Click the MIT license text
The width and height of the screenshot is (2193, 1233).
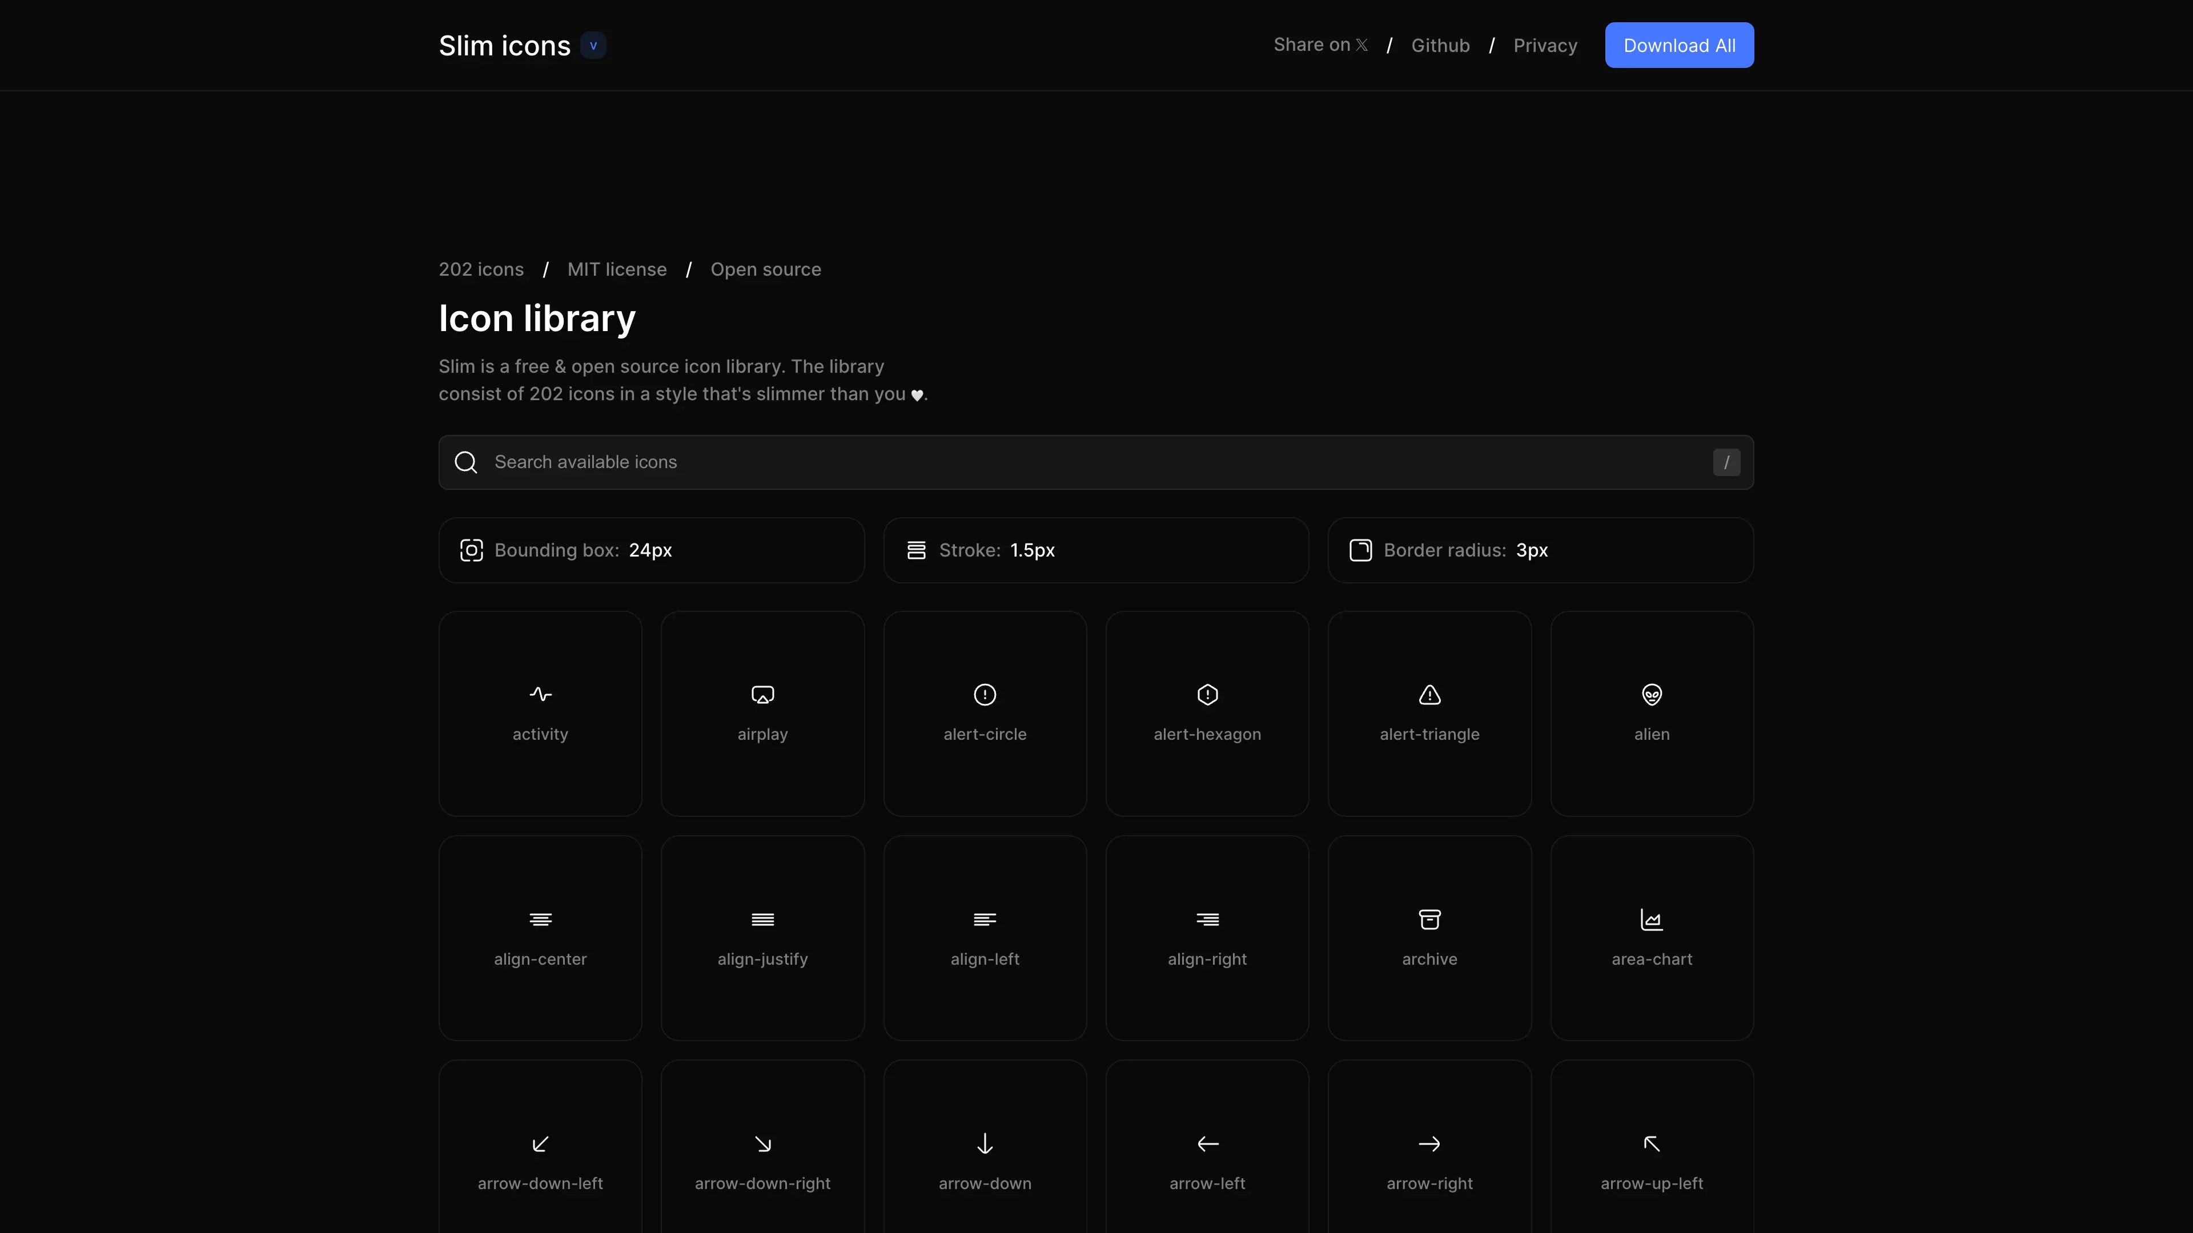pos(617,270)
